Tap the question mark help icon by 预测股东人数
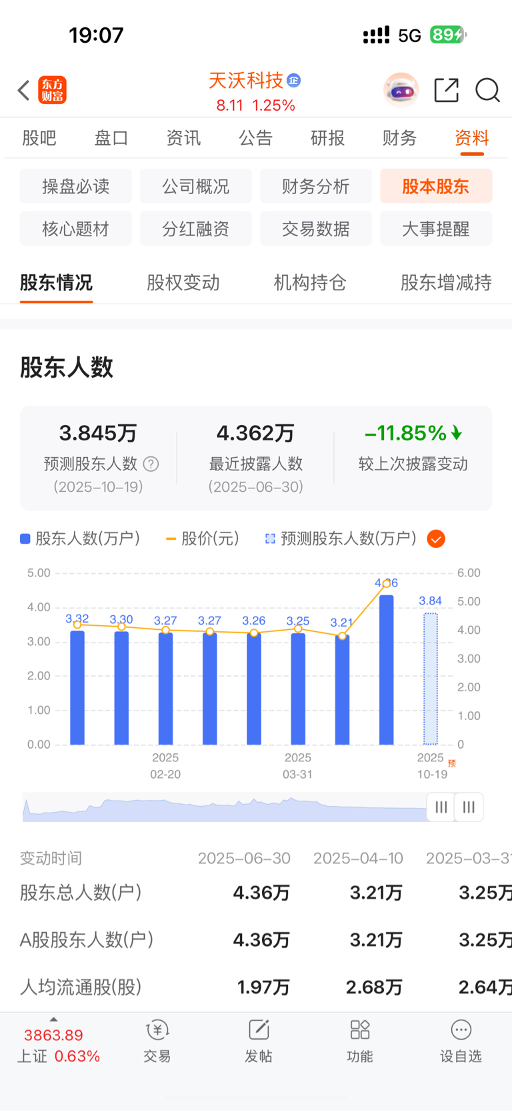512x1111 pixels. tap(151, 464)
